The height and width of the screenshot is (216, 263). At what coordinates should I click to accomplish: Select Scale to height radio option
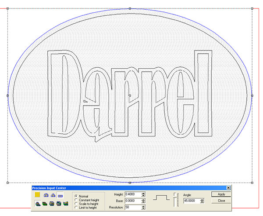click(76, 204)
